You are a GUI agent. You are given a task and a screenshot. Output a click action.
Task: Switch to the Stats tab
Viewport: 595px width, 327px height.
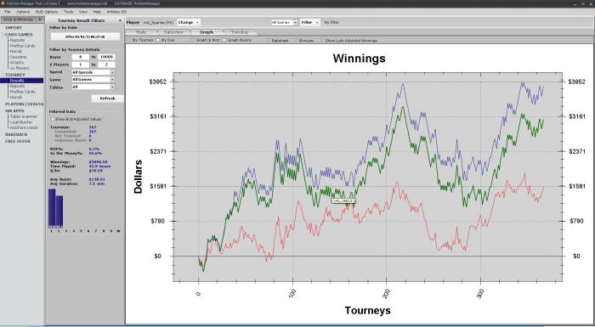[141, 32]
